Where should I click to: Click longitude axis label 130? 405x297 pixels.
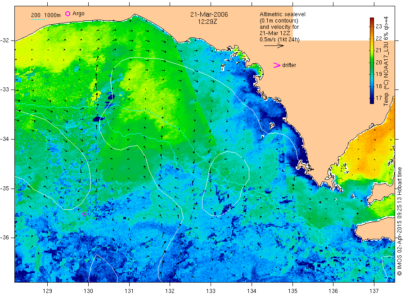point(88,291)
